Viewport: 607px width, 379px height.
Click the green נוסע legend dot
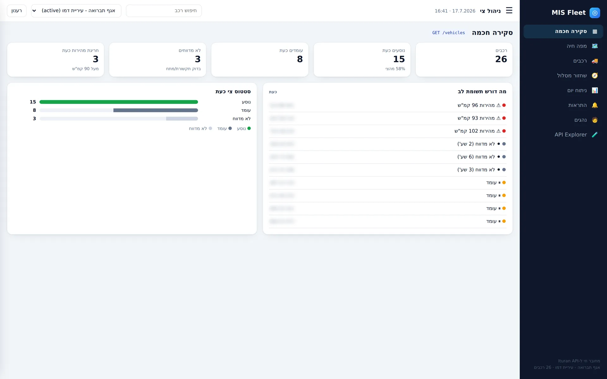[x=249, y=129]
